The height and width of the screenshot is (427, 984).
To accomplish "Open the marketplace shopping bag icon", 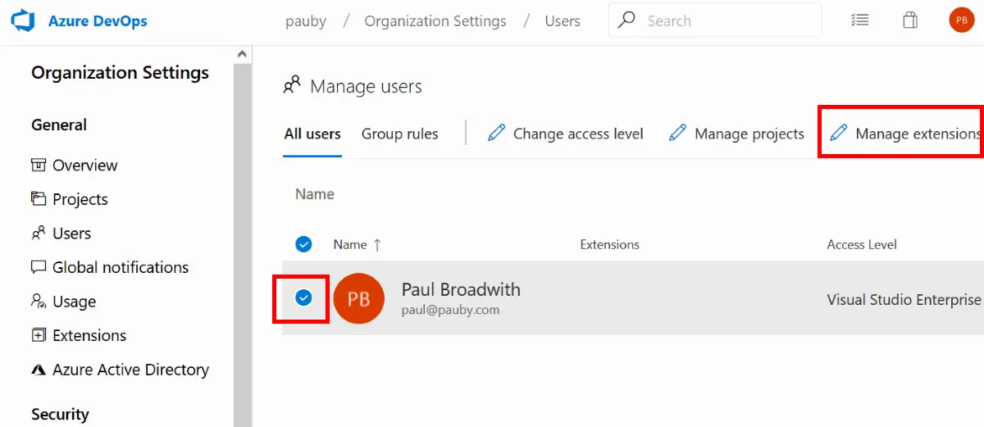I will pos(910,20).
